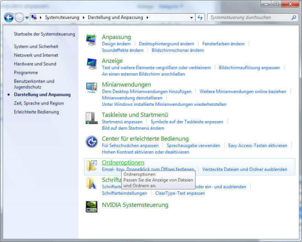Click the Ordneroptionen folder icon
Image resolution: width=302 pixels, height=242 pixels.
[x=92, y=165]
